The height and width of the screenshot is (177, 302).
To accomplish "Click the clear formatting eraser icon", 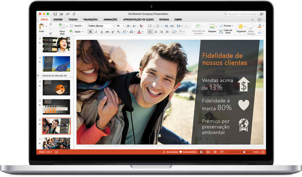I will pos(141,26).
